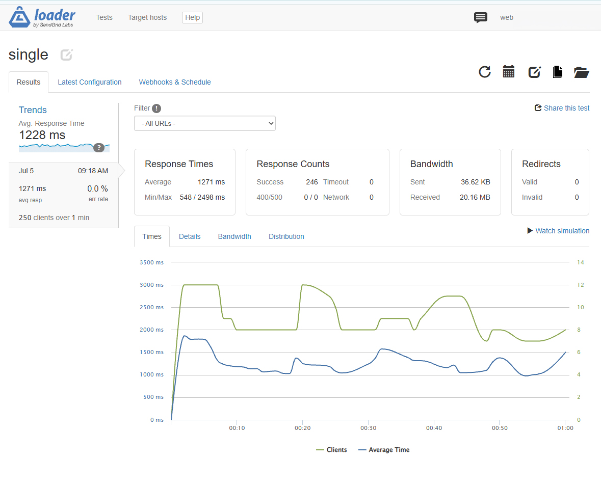Click the pencil icon beside the single title

point(67,55)
